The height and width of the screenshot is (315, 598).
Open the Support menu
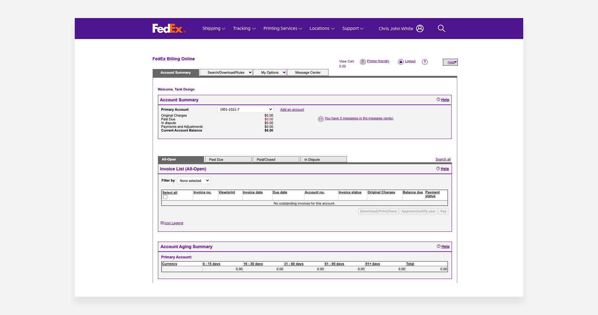click(353, 28)
